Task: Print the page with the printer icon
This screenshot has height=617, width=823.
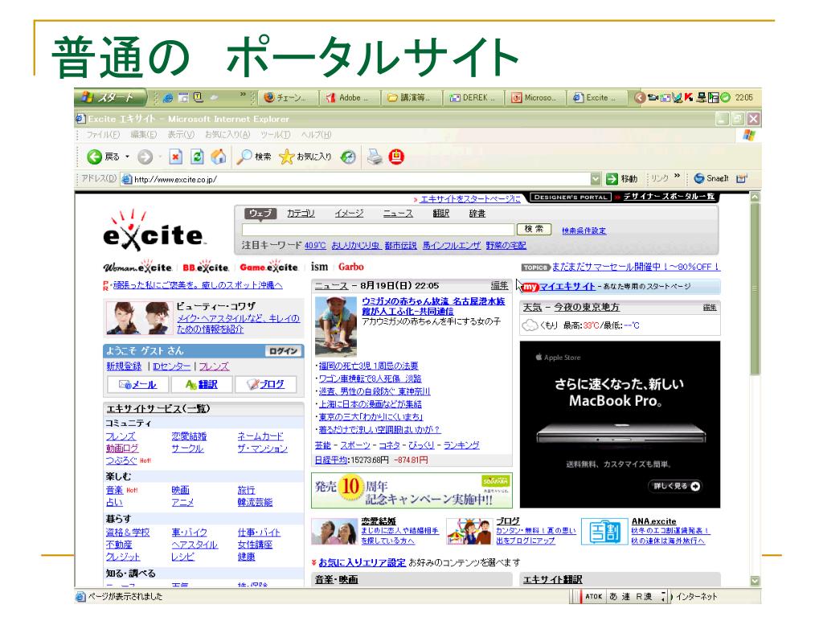Action: [375, 157]
